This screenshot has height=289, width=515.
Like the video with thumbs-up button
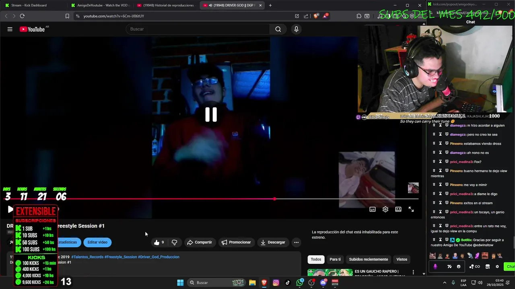coord(159,242)
